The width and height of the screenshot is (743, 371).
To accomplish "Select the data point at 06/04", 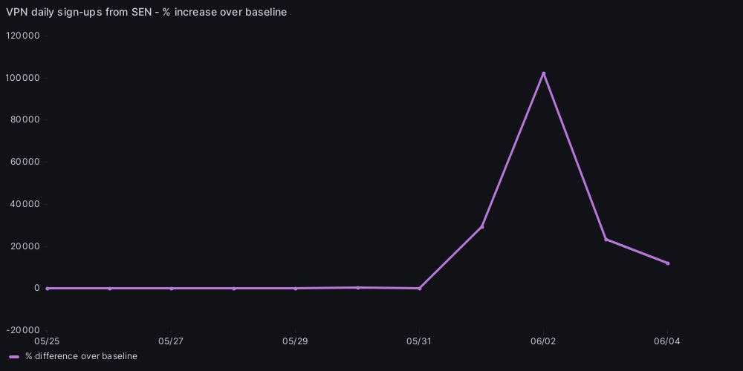I will 667,263.
